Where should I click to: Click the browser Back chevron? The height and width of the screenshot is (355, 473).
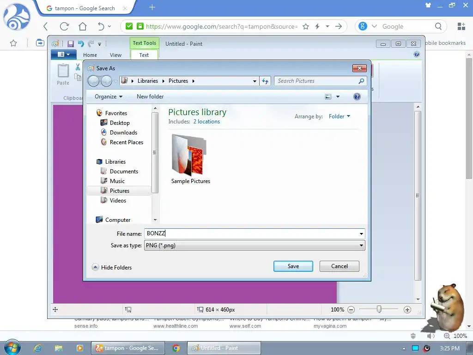click(x=46, y=26)
